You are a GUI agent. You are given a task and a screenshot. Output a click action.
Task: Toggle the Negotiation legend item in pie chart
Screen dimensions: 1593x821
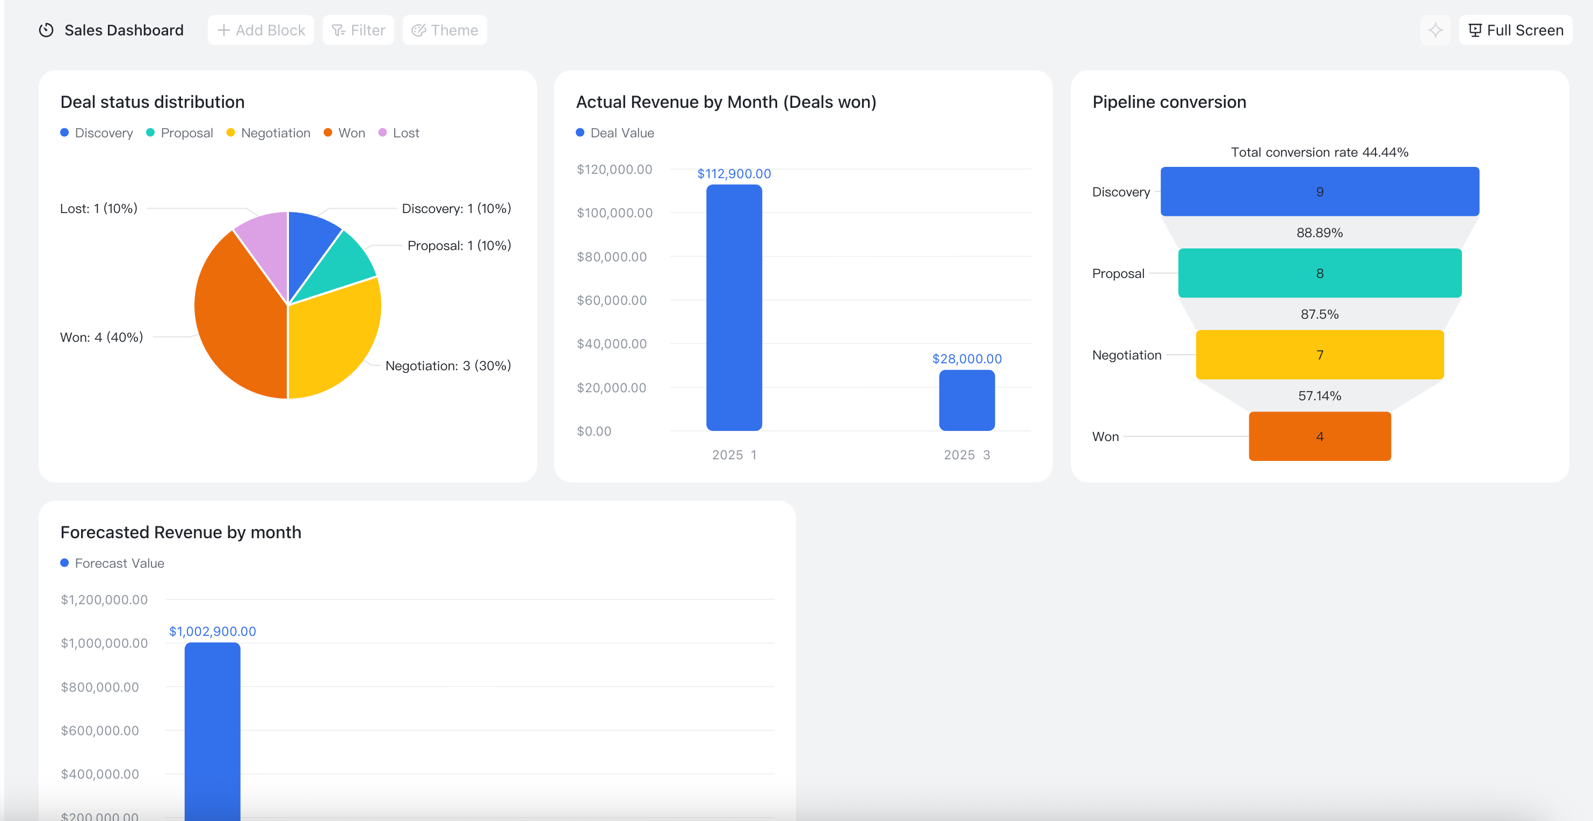(269, 133)
